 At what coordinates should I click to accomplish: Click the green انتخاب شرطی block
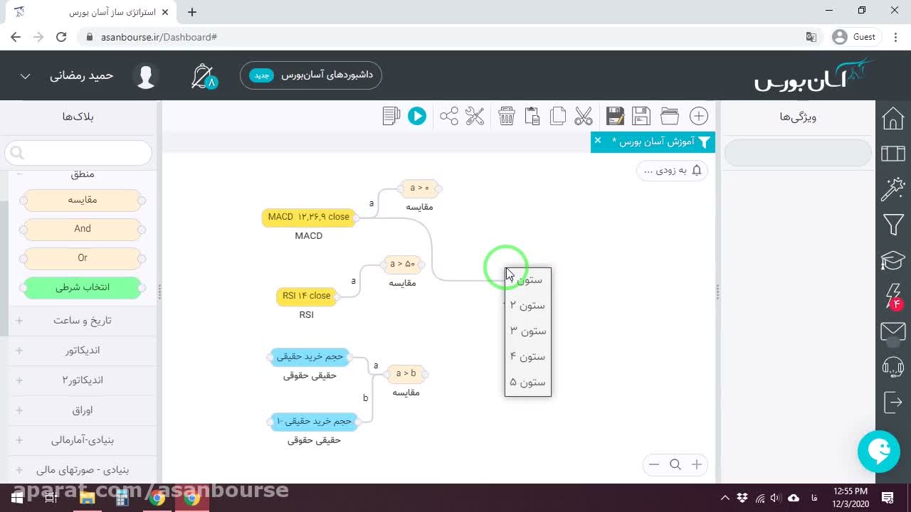pyautogui.click(x=83, y=287)
